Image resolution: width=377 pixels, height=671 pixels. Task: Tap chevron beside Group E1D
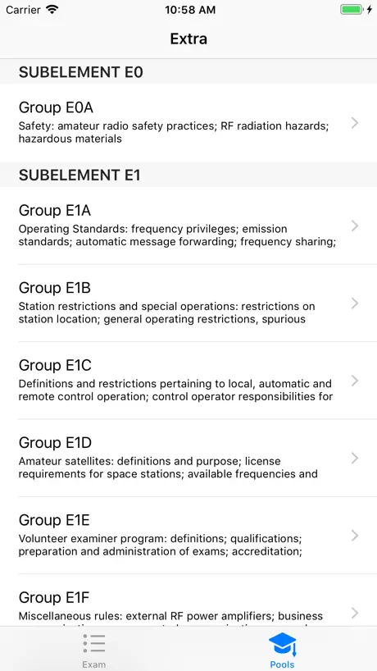355,459
